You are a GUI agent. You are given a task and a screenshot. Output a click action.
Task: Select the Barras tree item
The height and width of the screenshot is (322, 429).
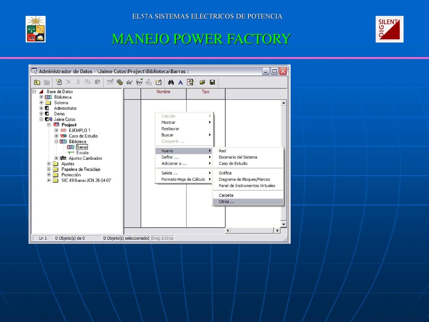82,147
